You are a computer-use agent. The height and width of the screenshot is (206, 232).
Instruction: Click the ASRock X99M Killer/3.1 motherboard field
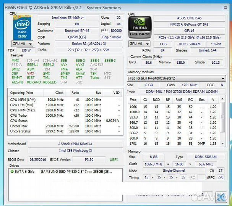[x=75, y=144]
